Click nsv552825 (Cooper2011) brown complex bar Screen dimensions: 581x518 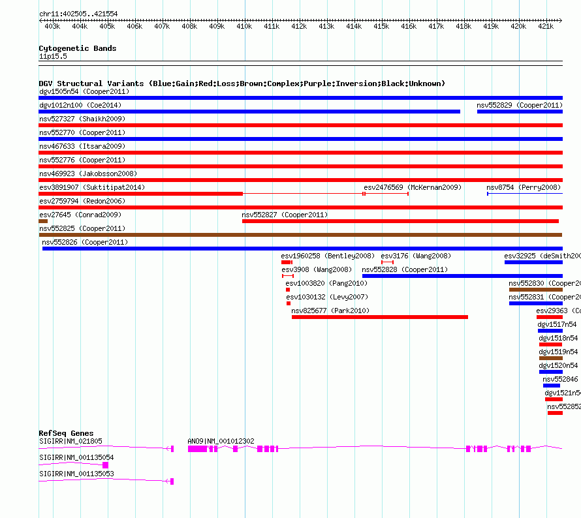click(x=300, y=235)
